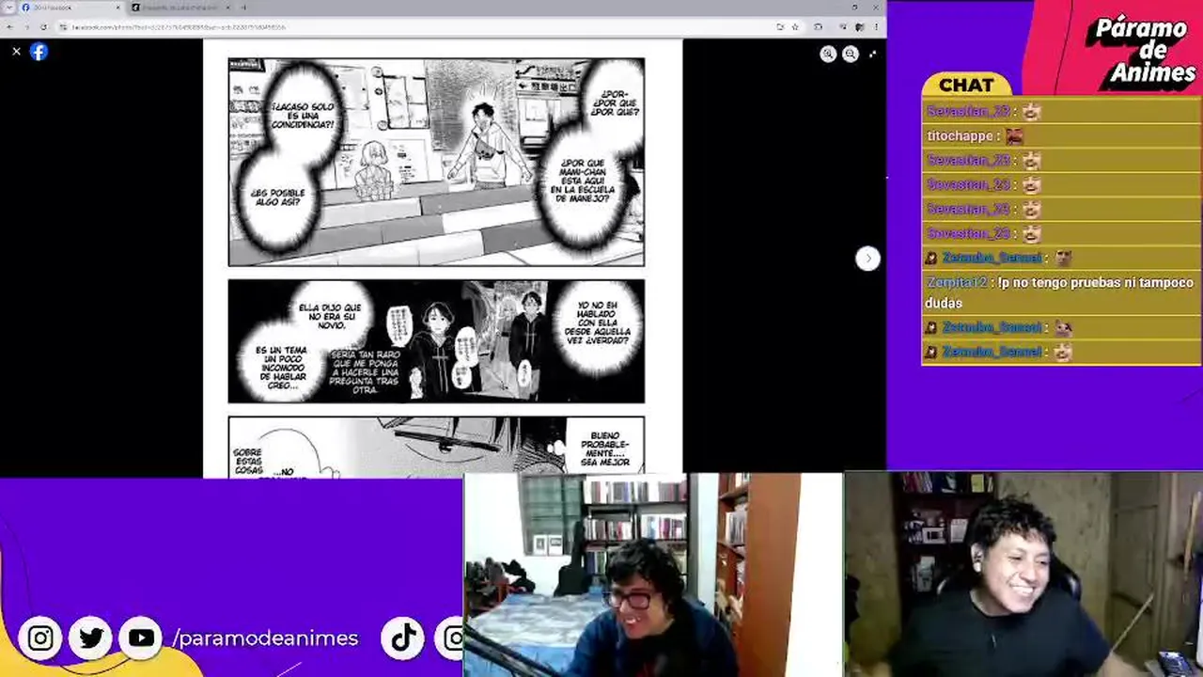Click the Zerpita12 username in chat
Image resolution: width=1203 pixels, height=677 pixels.
(x=957, y=282)
